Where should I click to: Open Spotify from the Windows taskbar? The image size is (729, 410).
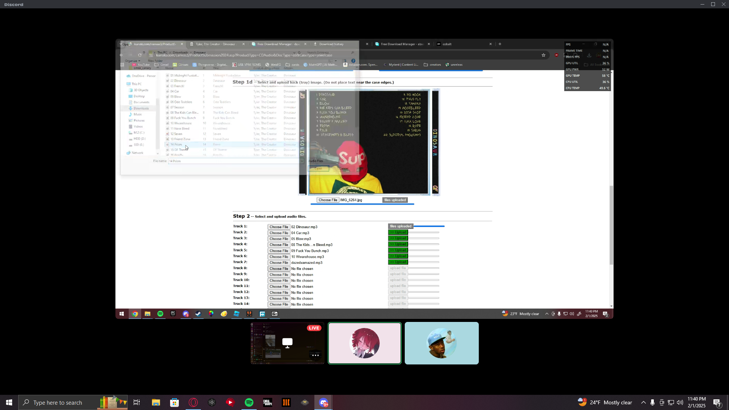pyautogui.click(x=249, y=402)
